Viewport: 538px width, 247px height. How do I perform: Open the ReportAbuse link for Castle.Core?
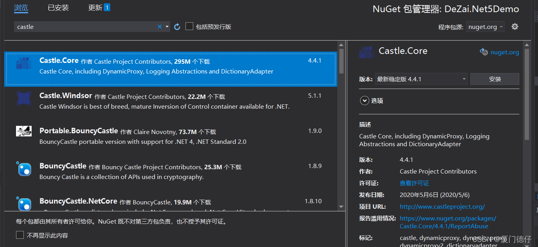click(448, 222)
